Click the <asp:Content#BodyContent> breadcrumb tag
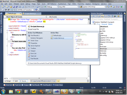The image size is (127, 95). click(42, 81)
